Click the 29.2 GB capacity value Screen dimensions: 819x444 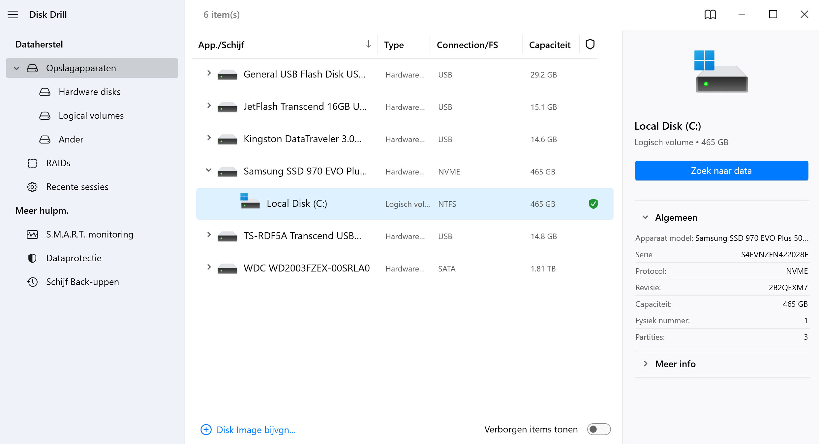tap(543, 75)
